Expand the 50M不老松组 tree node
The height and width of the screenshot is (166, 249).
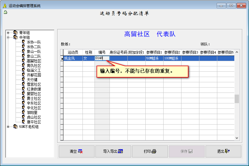click(8, 127)
